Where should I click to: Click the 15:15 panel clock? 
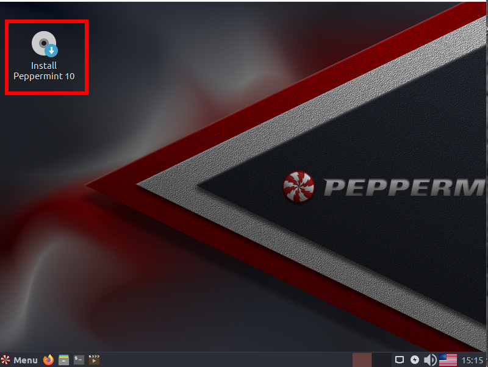click(472, 360)
